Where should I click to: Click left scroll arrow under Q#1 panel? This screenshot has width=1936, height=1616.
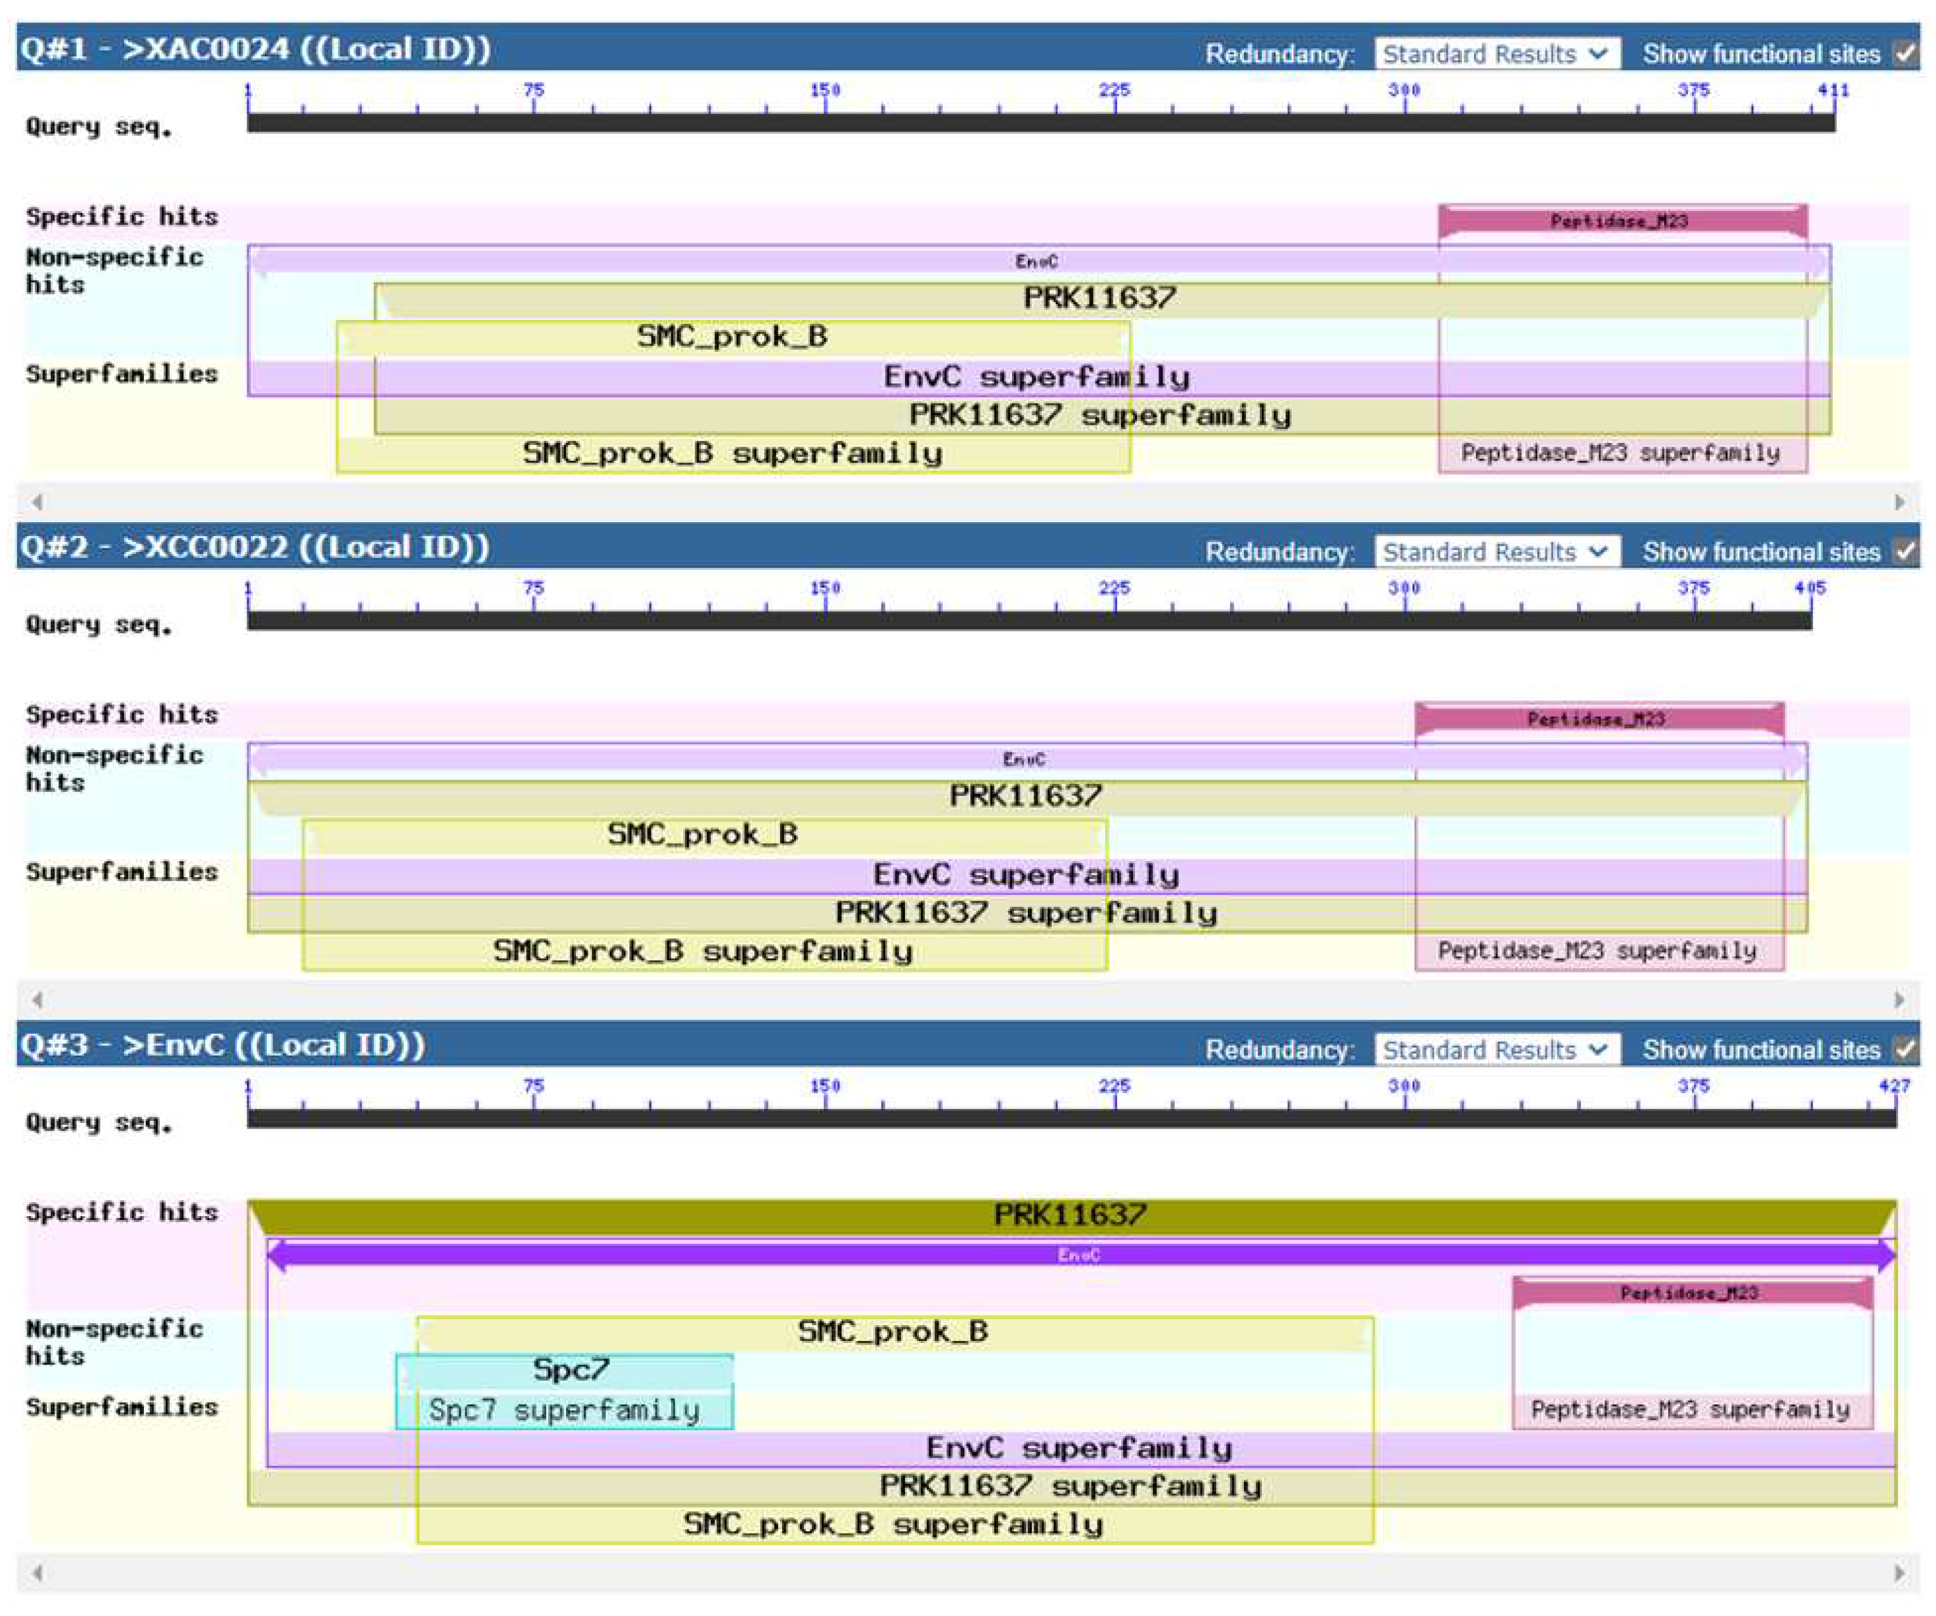click(37, 501)
